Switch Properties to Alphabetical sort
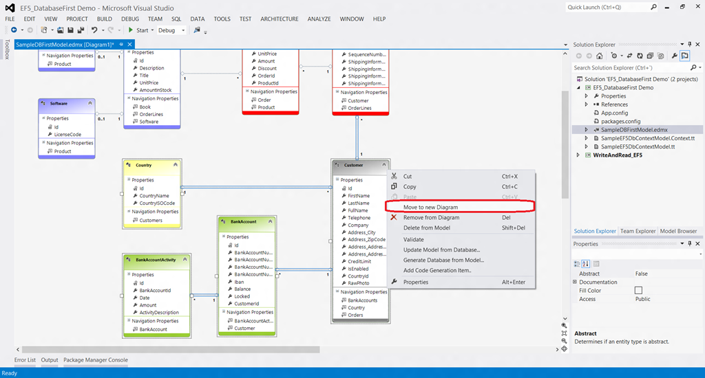Viewport: 705px width, 378px height. 585,264
